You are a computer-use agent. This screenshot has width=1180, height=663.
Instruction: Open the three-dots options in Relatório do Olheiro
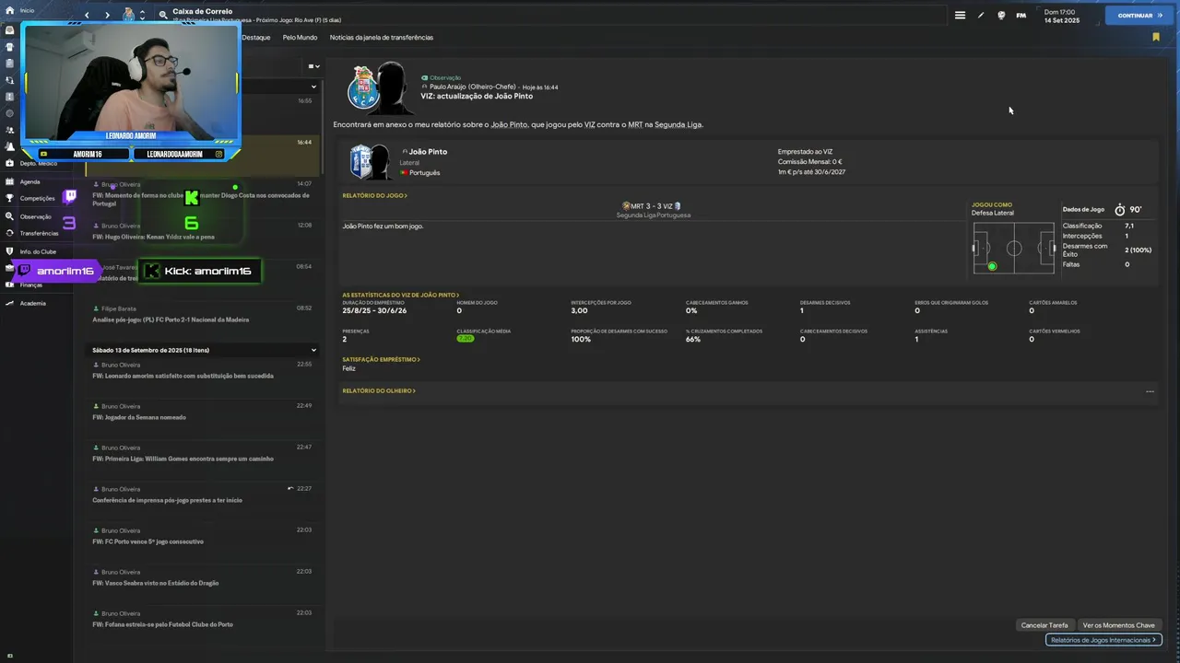(x=1150, y=391)
